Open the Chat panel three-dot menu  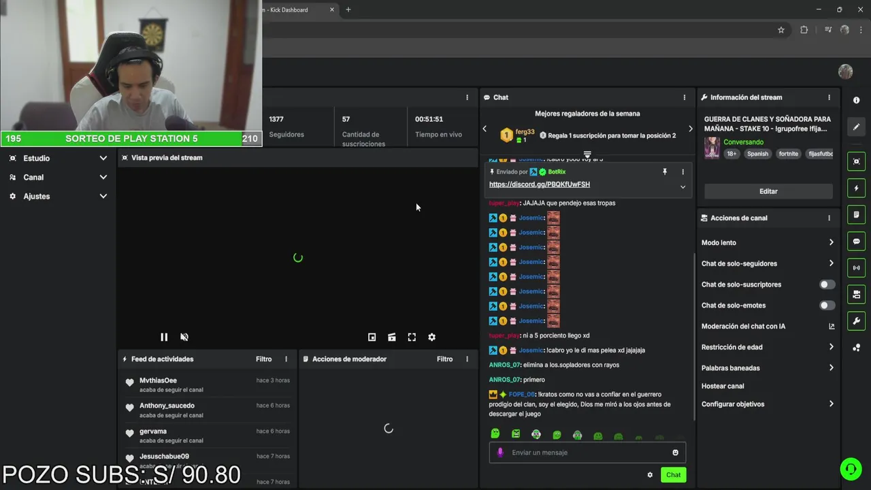685,97
